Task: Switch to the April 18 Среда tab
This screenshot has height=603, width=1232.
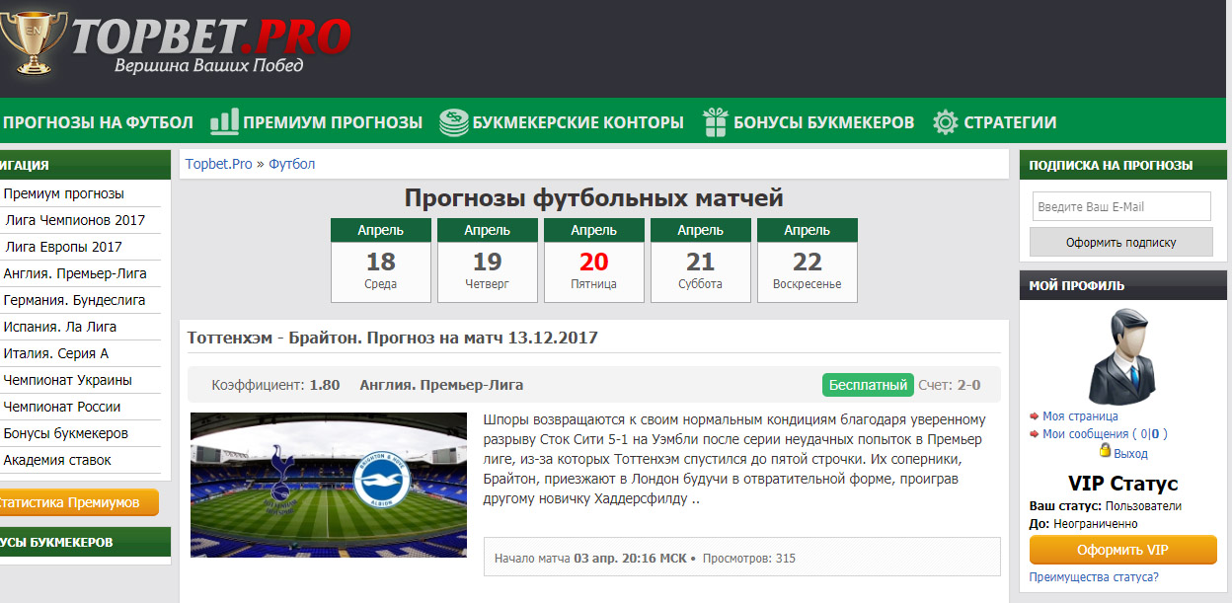Action: 380,260
